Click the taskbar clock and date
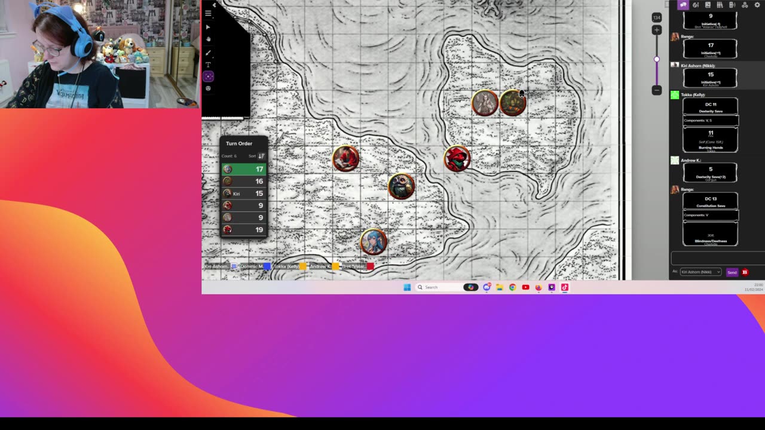This screenshot has width=765, height=430. tap(754, 287)
